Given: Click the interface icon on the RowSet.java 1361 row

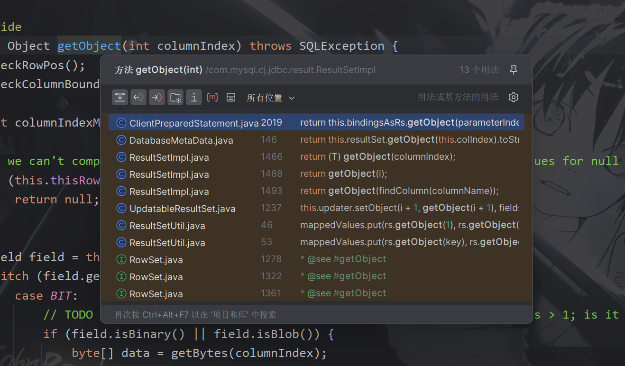Looking at the screenshot, I should tap(121, 294).
